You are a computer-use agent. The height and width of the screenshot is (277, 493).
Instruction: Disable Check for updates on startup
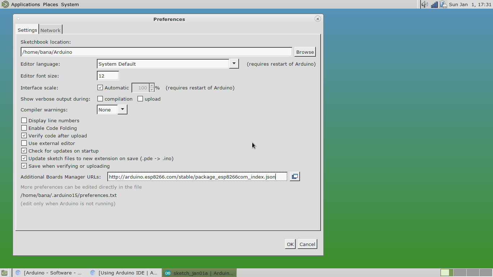pos(24,150)
